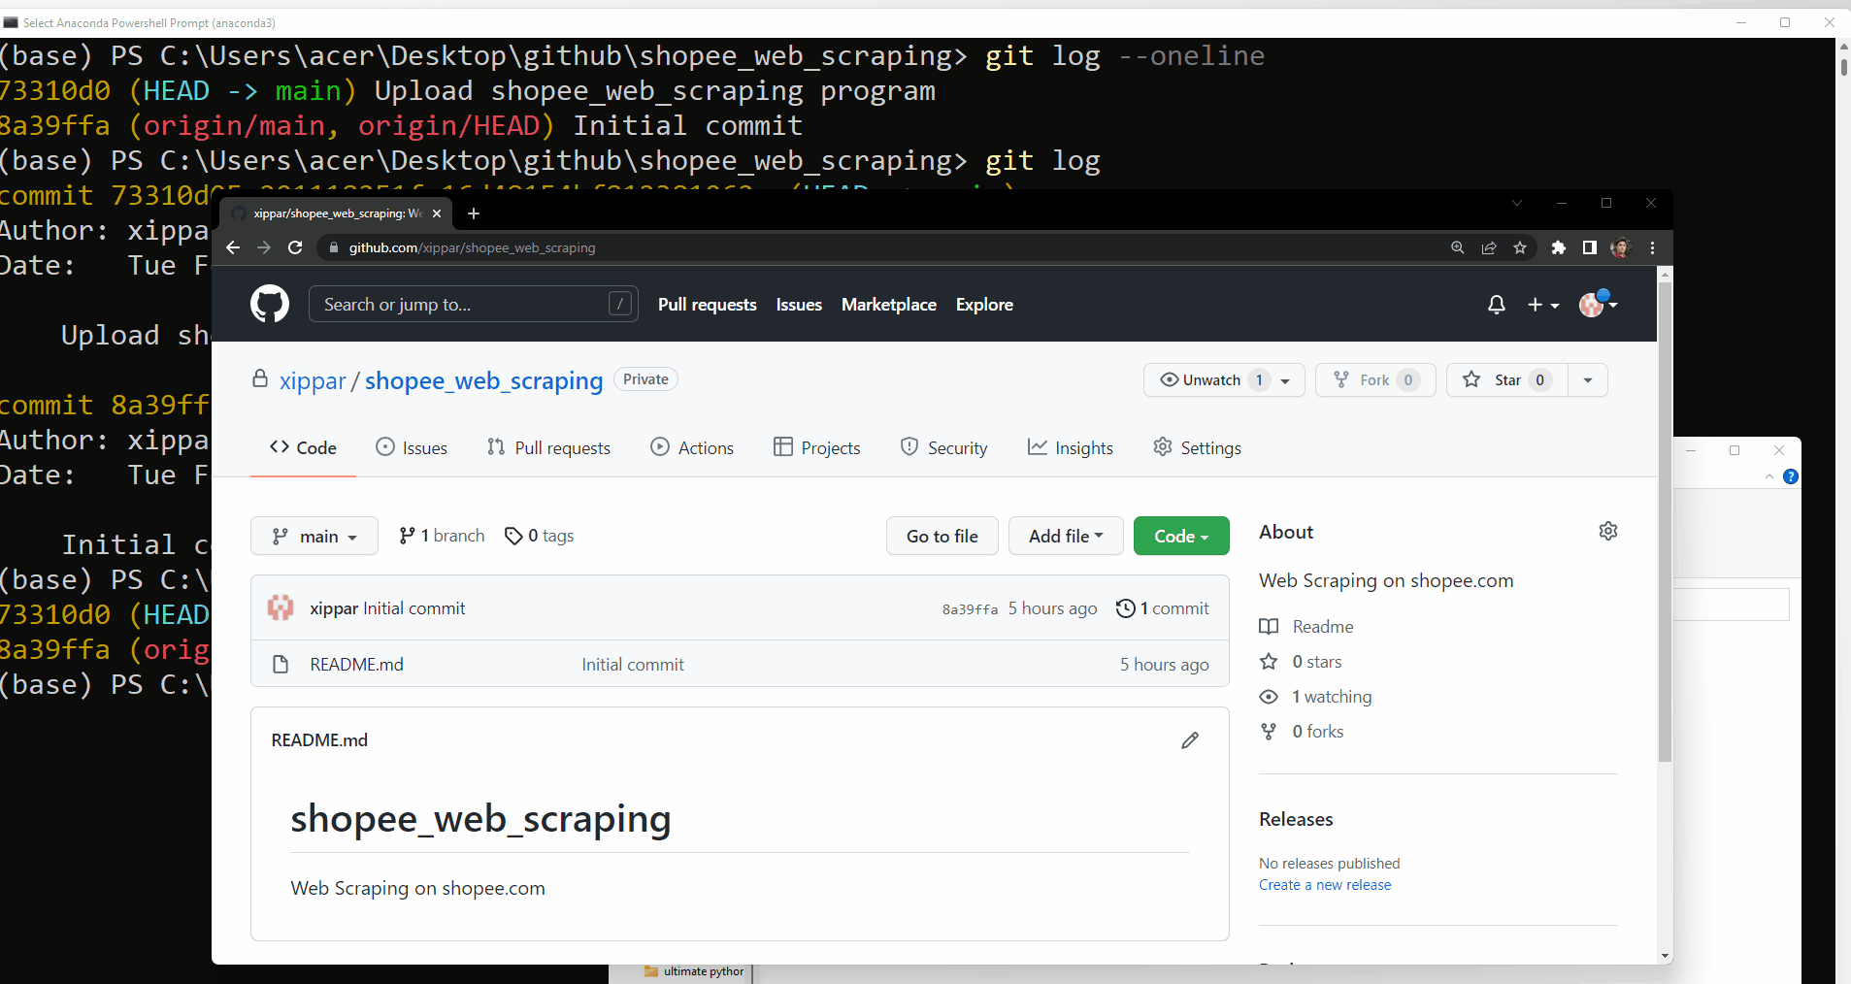The image size is (1851, 984).
Task: Open browser extensions puzzle icon
Action: coord(1558,247)
